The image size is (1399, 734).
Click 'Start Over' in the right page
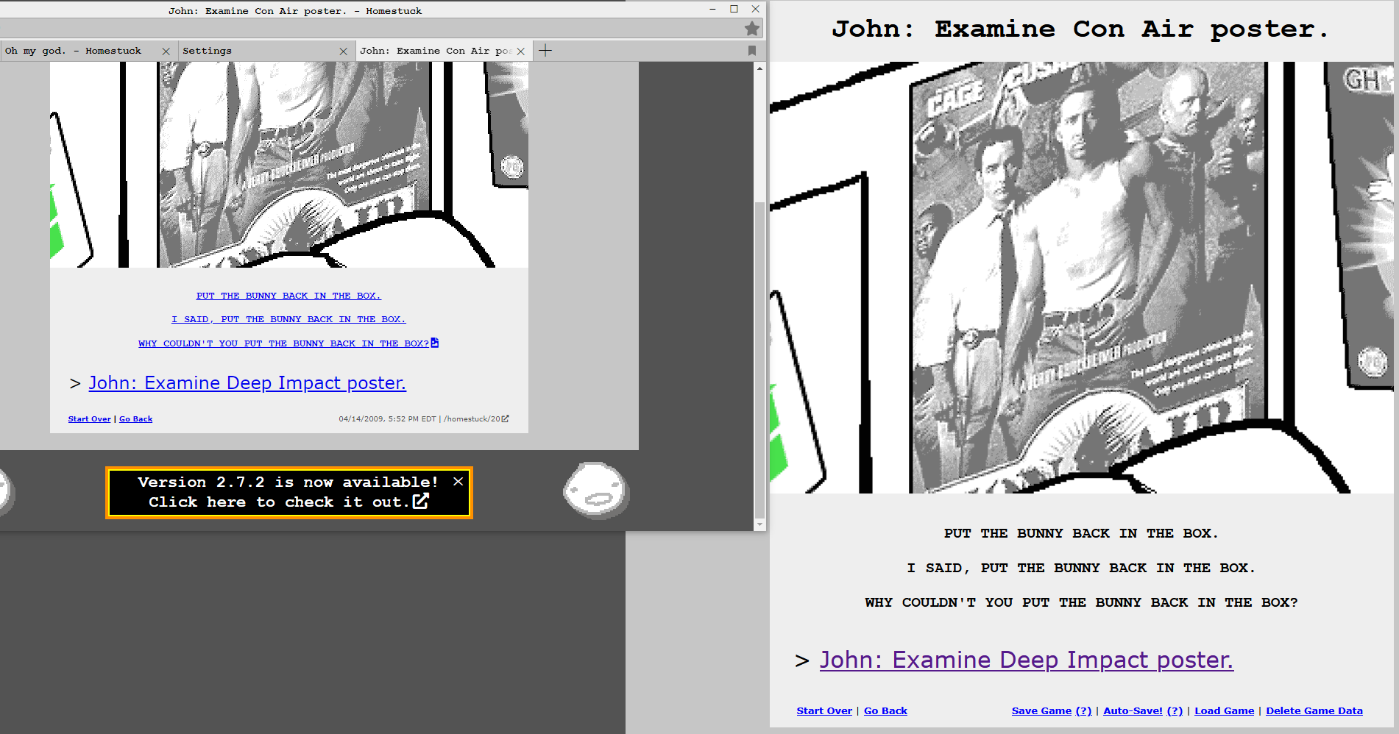point(824,710)
